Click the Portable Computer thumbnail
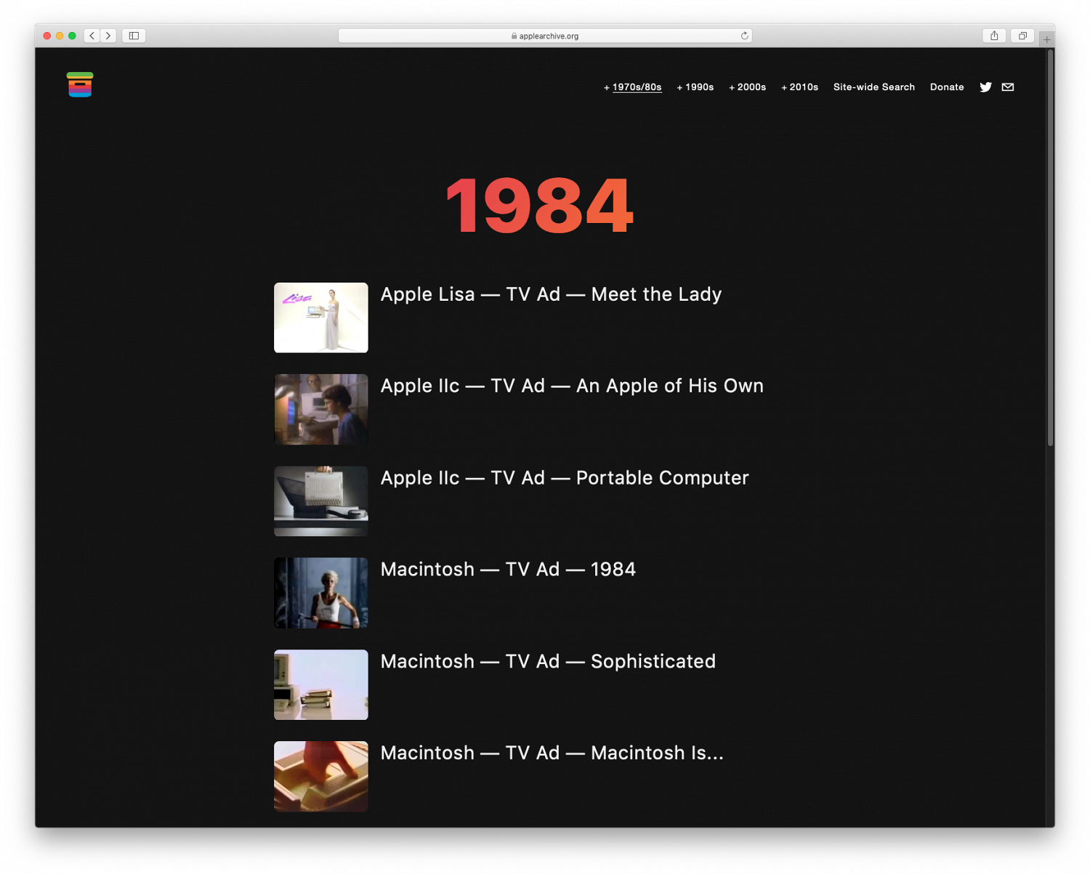The height and width of the screenshot is (874, 1090). click(x=321, y=501)
